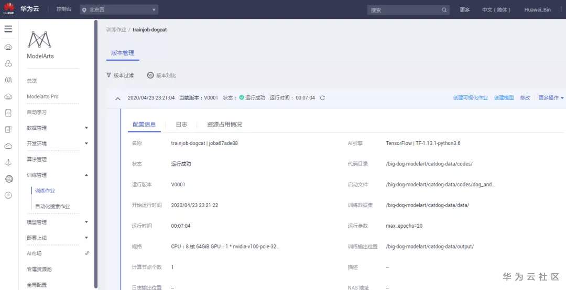
Task: Select 训练作业 submenu item
Action: [x=45, y=191]
